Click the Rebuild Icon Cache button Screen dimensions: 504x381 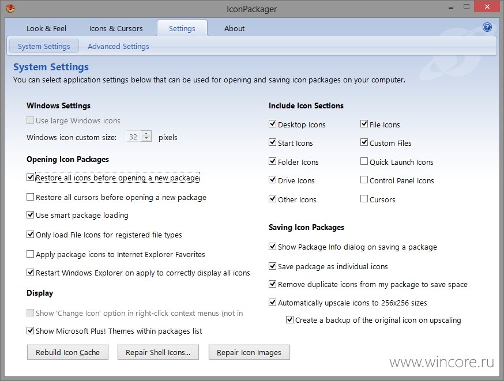click(67, 352)
